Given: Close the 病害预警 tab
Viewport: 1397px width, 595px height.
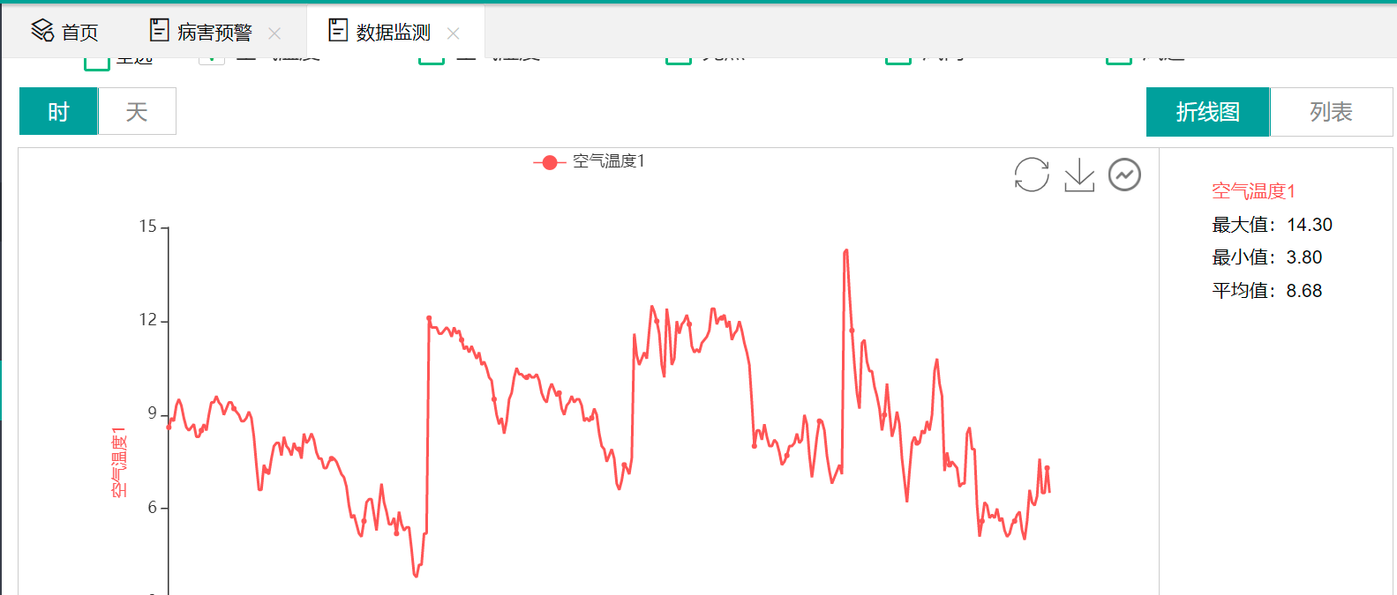Looking at the screenshot, I should coord(274,33).
